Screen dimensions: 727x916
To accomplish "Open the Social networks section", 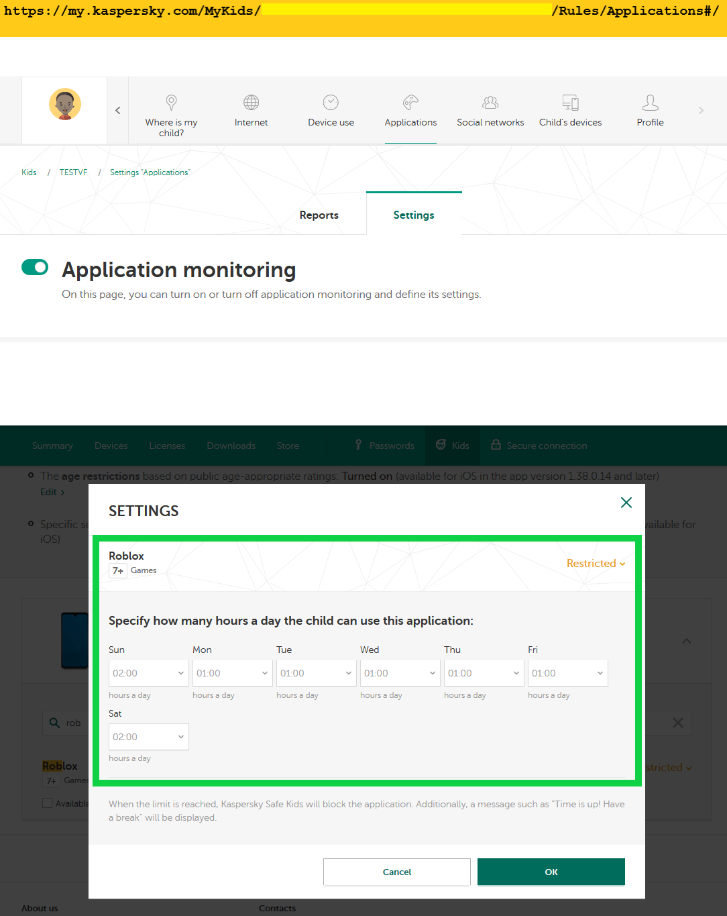I will coord(490,111).
